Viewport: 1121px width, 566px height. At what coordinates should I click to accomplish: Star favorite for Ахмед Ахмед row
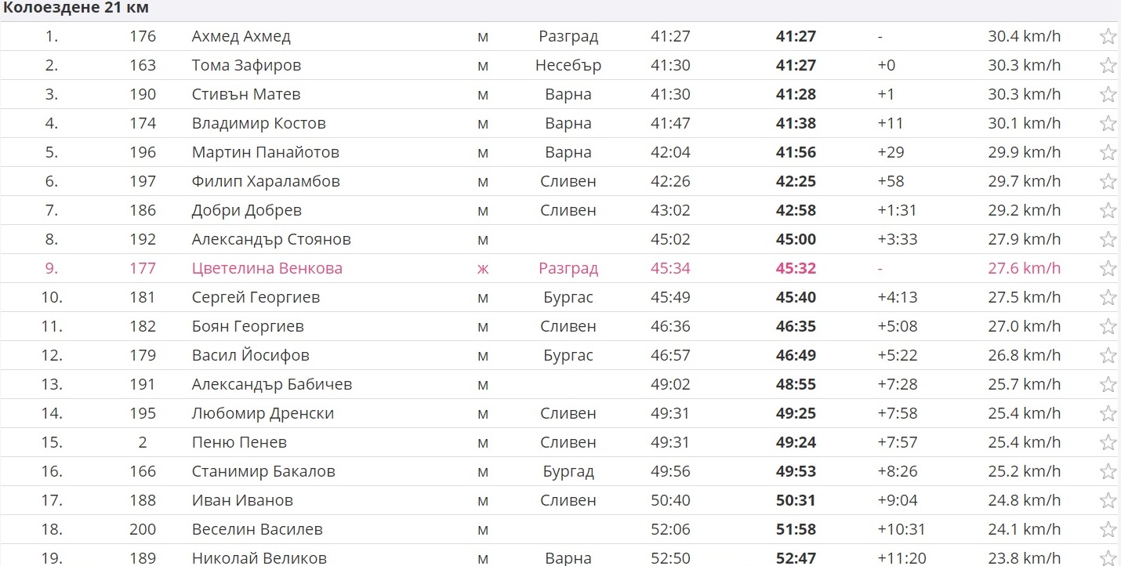click(1107, 36)
